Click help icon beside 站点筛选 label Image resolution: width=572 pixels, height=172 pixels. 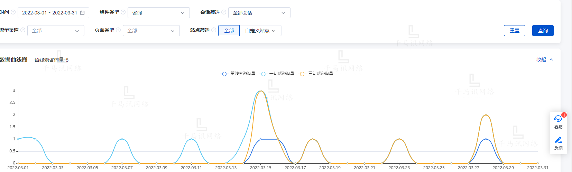[x=214, y=30]
